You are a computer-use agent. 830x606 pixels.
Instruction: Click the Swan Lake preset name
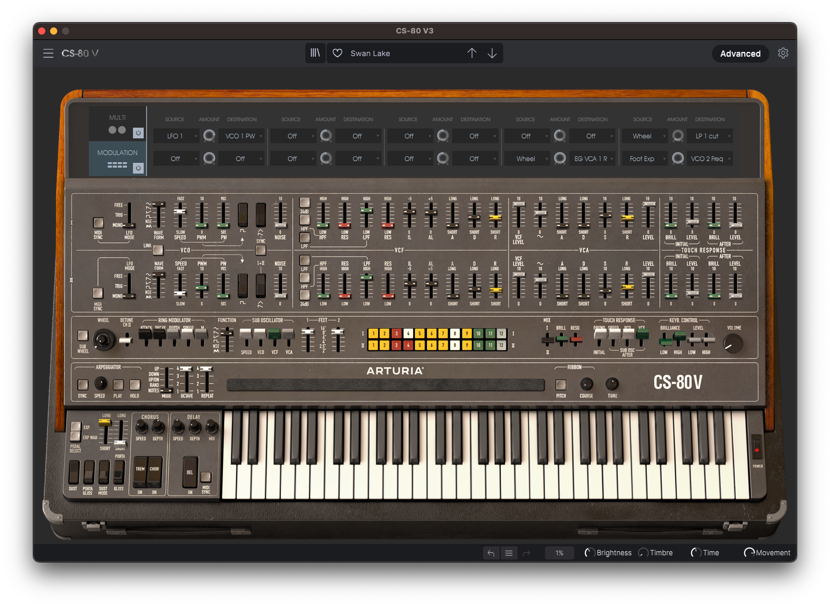(x=370, y=53)
